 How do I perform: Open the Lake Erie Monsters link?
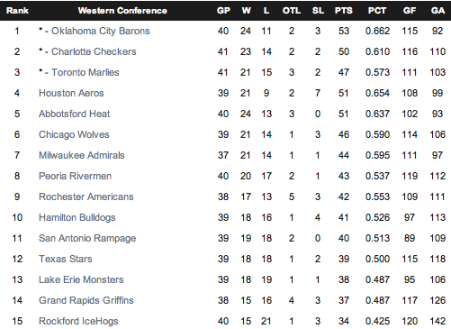point(81,279)
